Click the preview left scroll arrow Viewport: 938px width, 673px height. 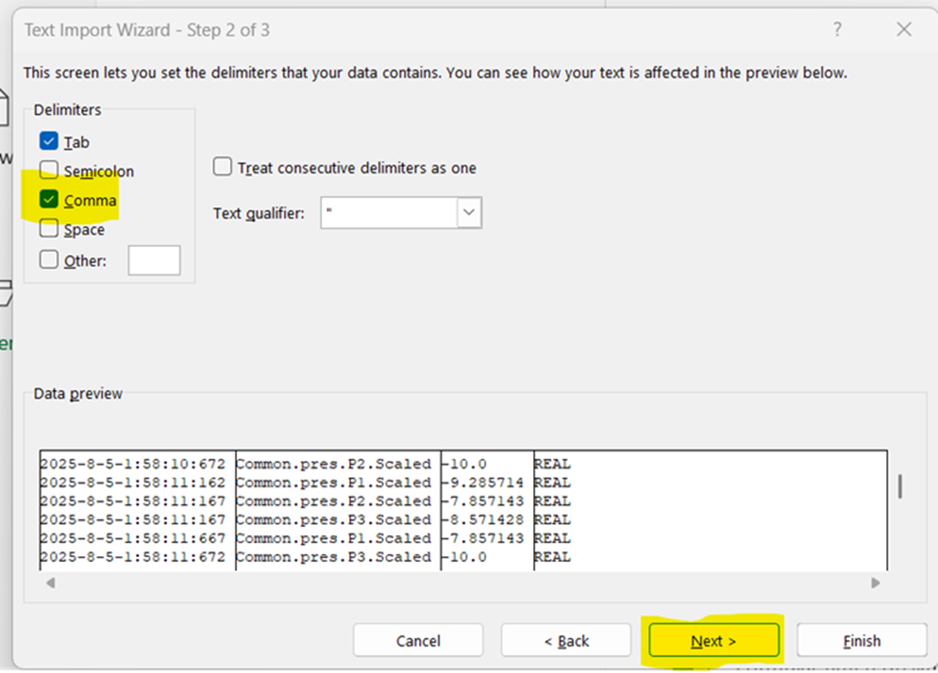pos(51,583)
